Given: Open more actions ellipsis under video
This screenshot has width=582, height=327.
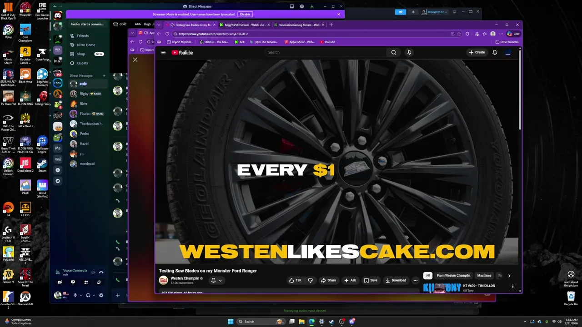Looking at the screenshot, I should (x=415, y=280).
